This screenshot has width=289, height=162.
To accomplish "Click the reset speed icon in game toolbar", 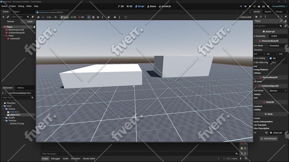I will tap(56, 17).
